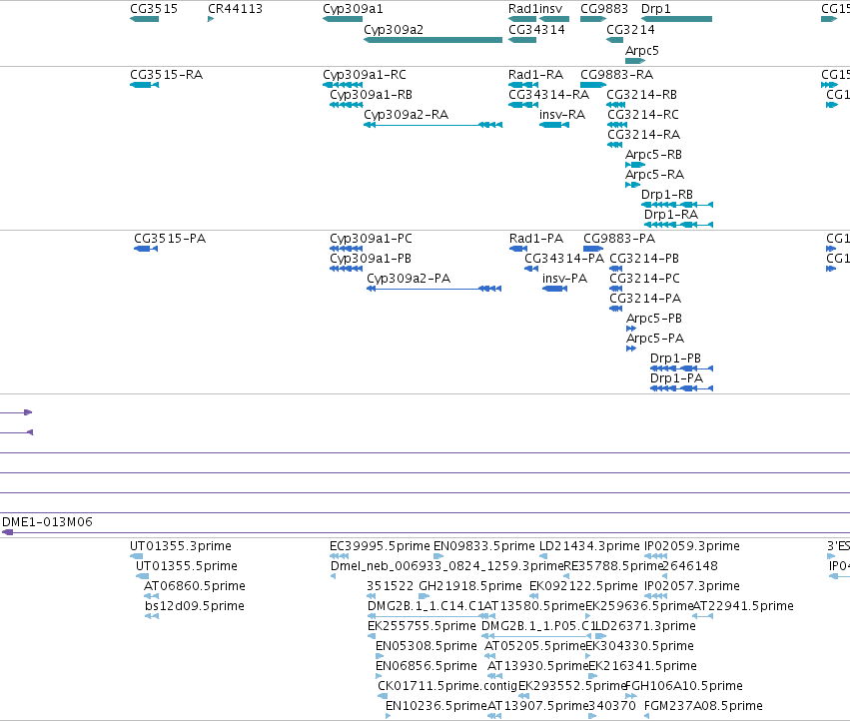Click the Arpc5-PA protein label
This screenshot has width=850, height=721.
point(655,339)
